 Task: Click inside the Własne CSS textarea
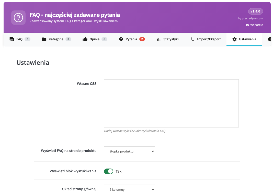[171, 104]
